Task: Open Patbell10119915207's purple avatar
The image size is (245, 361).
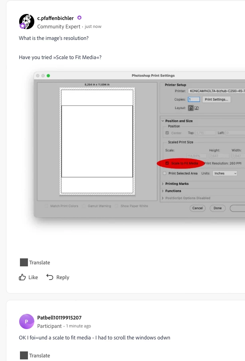Action: click(x=26, y=321)
